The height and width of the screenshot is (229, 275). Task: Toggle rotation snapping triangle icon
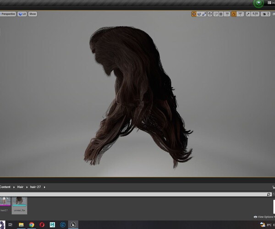tap(234, 14)
